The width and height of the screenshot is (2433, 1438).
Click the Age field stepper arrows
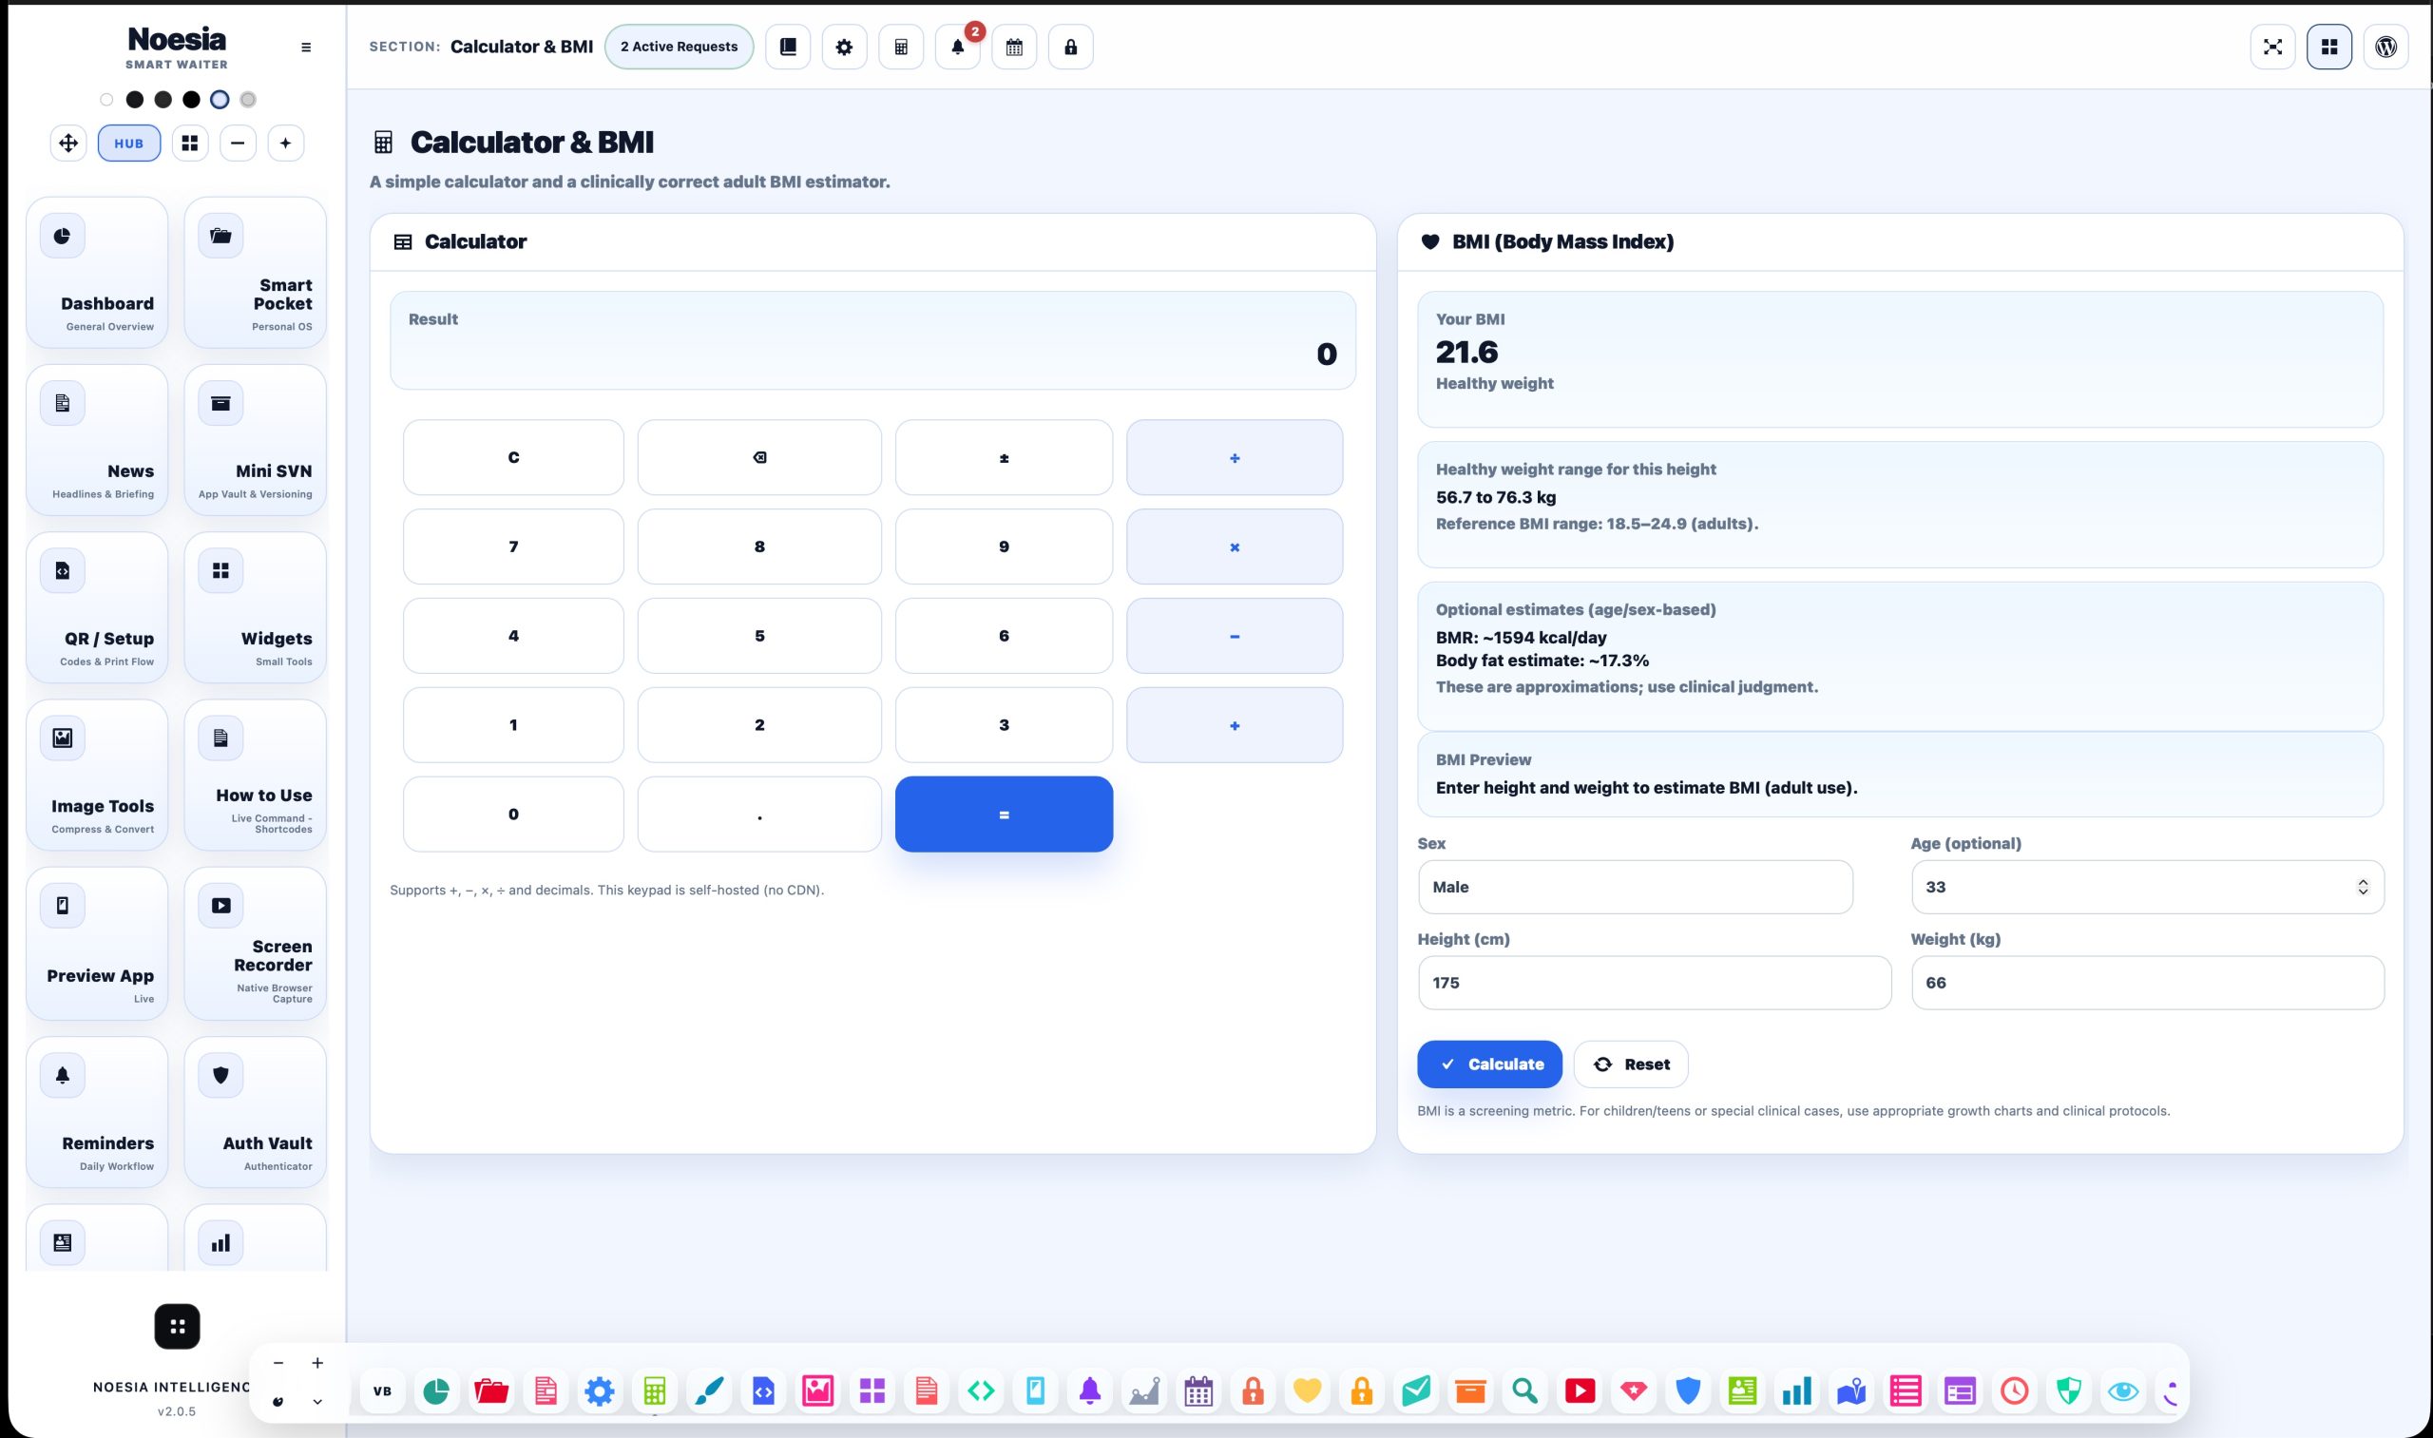[2363, 887]
